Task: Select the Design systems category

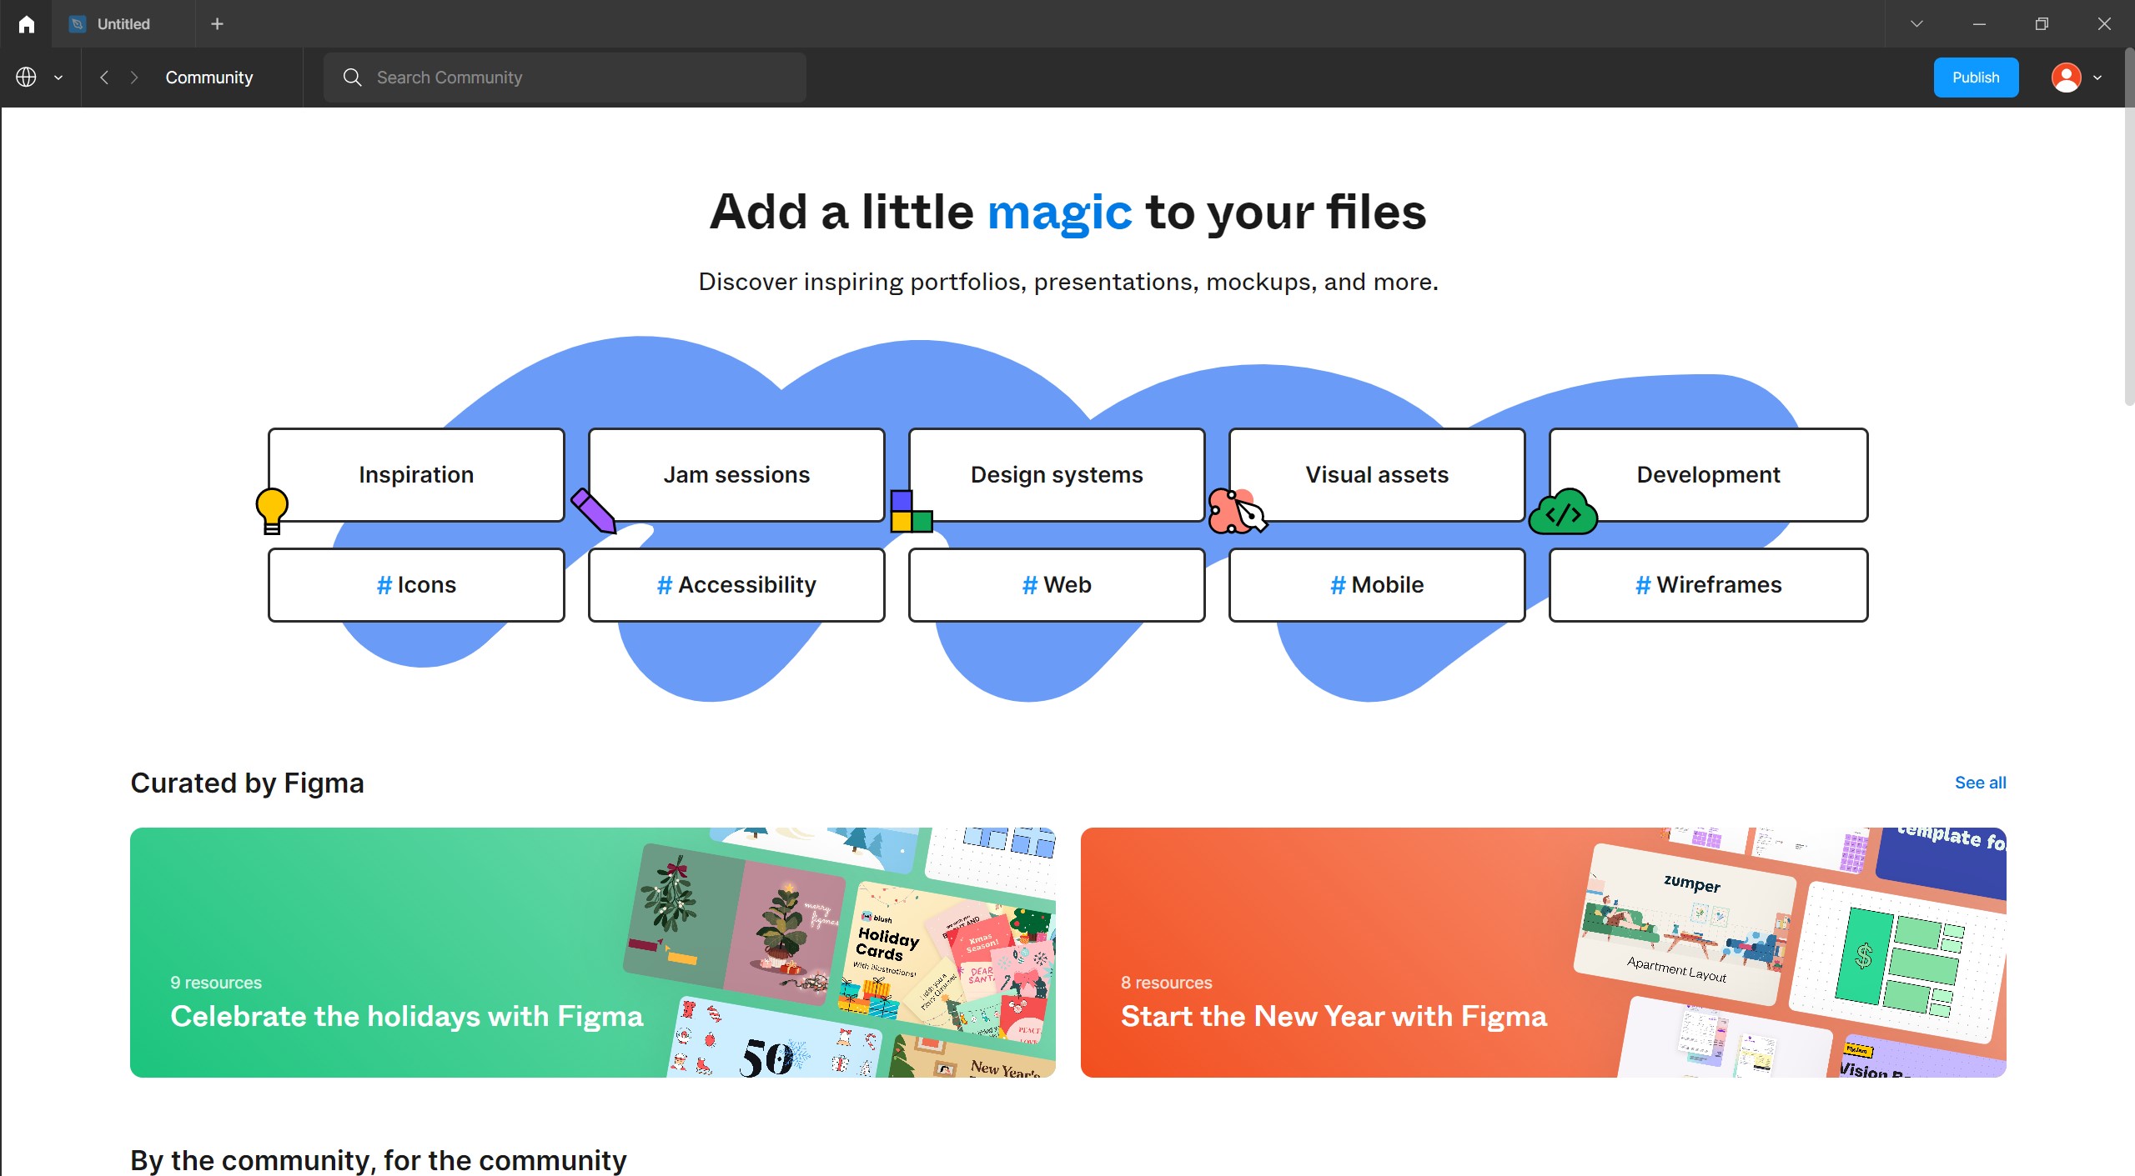Action: click(1057, 474)
